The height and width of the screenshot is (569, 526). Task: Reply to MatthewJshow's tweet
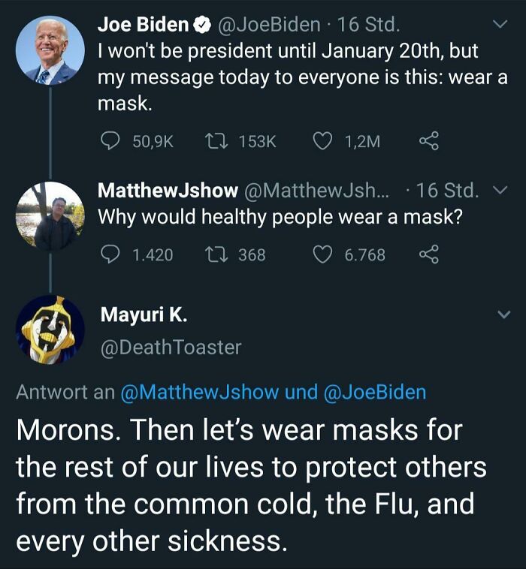pos(109,254)
